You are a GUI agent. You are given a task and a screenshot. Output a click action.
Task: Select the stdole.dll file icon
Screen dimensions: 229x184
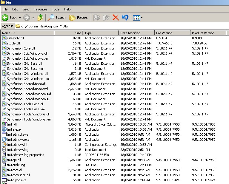coord(4,43)
